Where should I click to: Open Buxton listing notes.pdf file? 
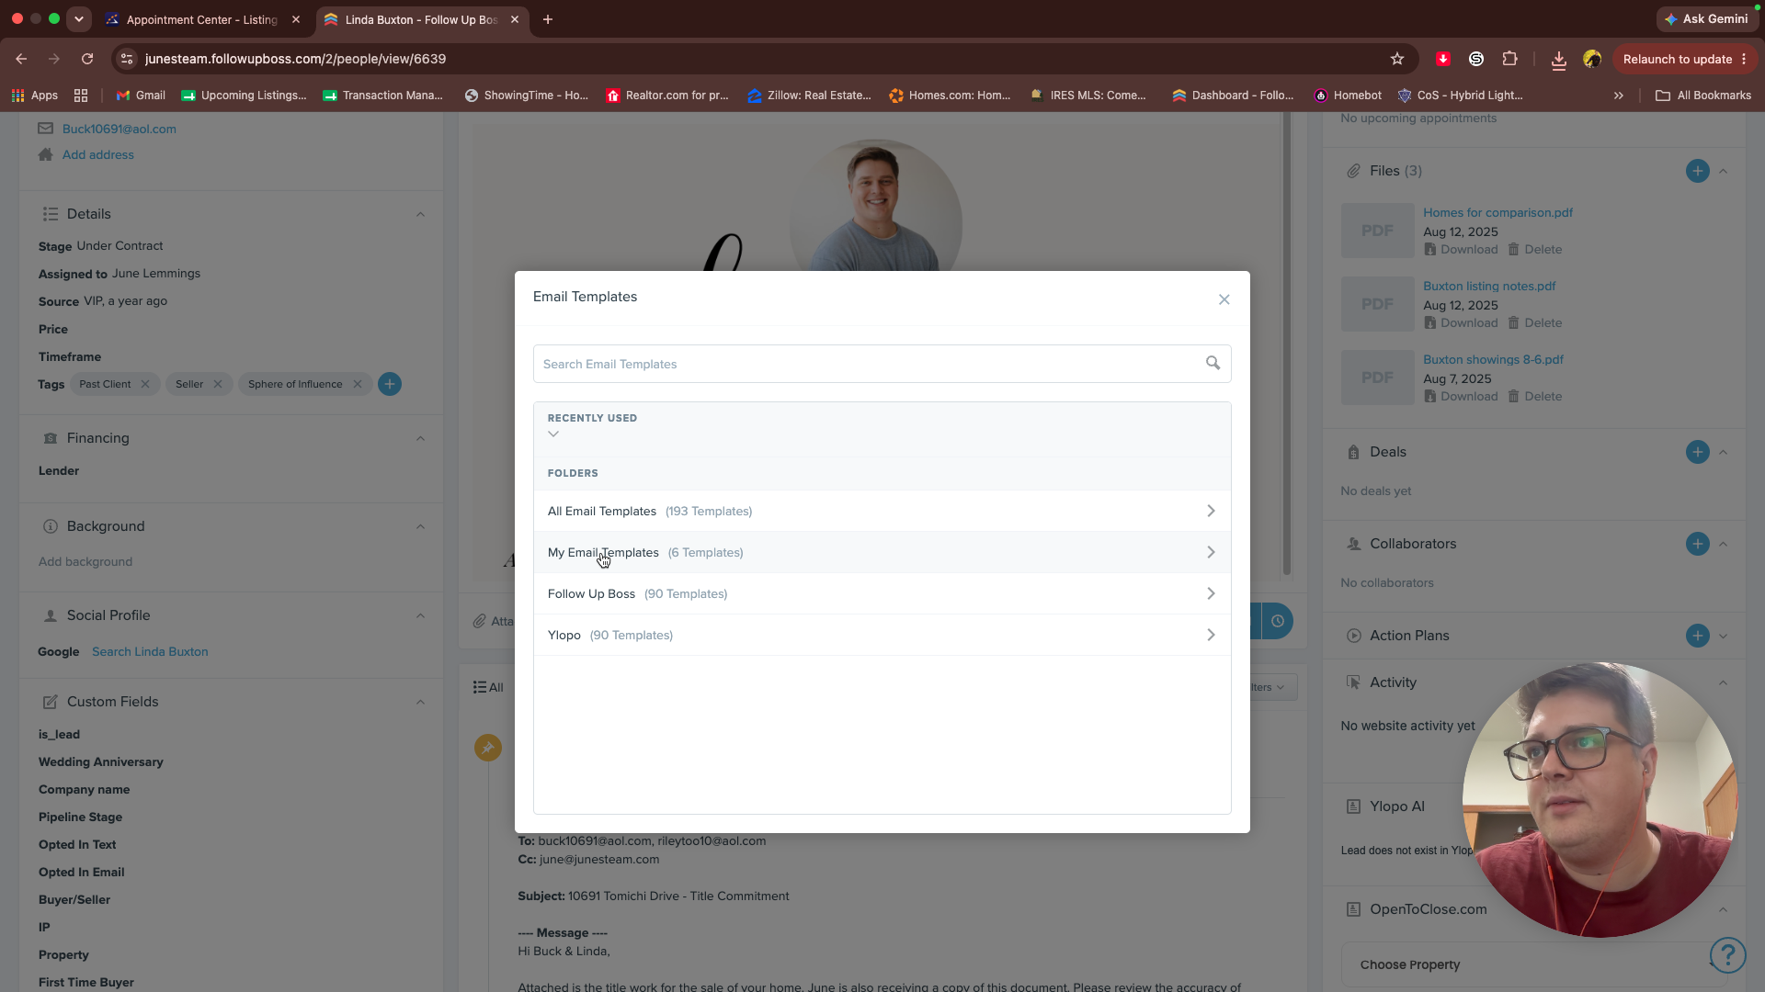pos(1489,286)
